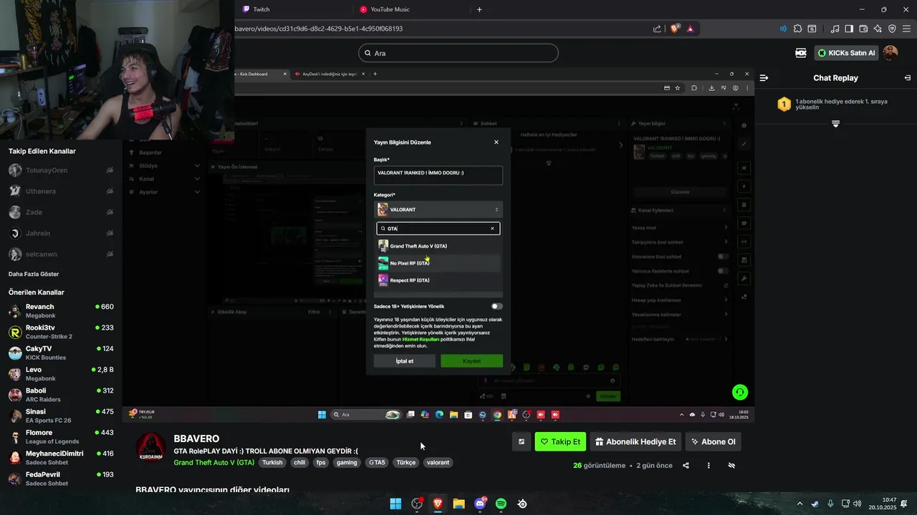Open File Explorer in the bottom taskbar

458,504
